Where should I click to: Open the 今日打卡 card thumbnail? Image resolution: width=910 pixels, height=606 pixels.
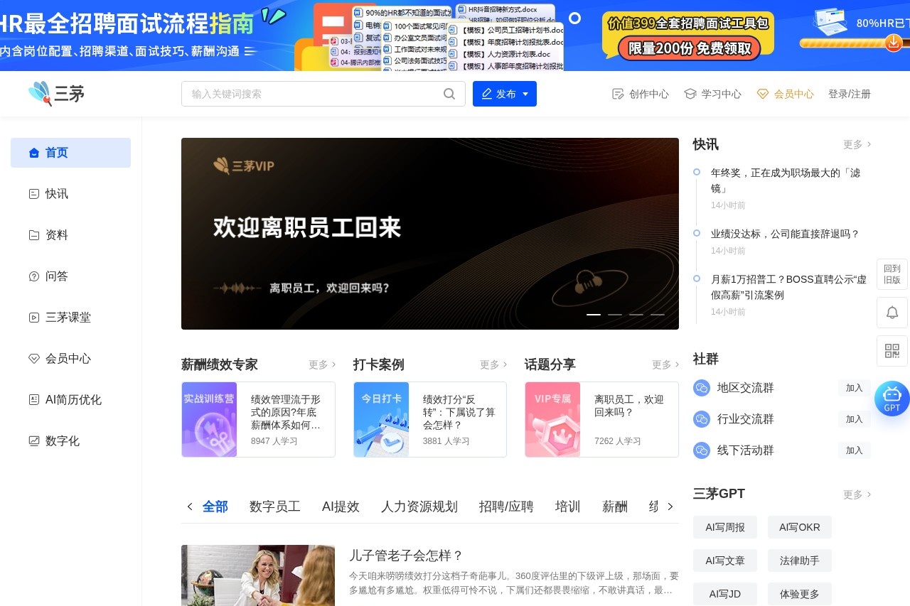pyautogui.click(x=381, y=420)
